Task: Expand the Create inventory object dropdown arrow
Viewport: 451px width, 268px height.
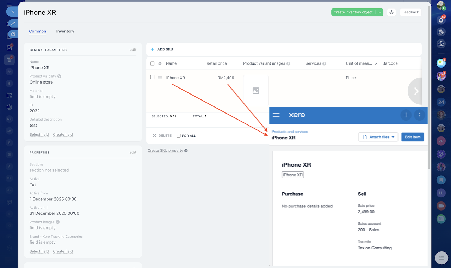Action: [x=379, y=12]
